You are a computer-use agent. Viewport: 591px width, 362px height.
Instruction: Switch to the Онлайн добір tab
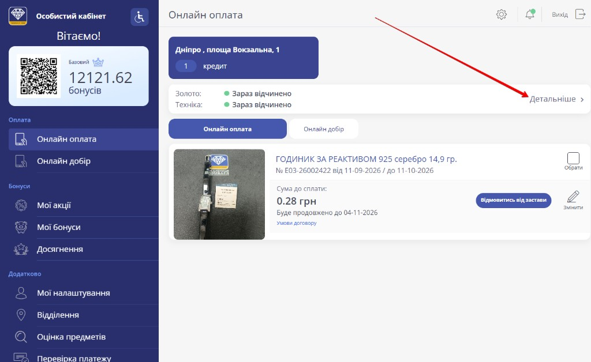tap(324, 129)
